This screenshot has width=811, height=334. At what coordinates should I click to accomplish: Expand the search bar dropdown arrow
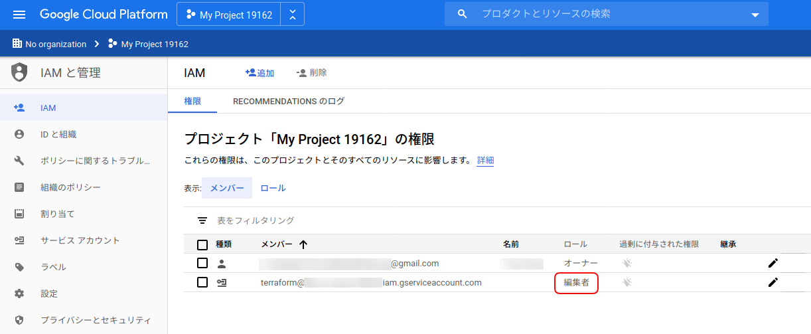[755, 15]
